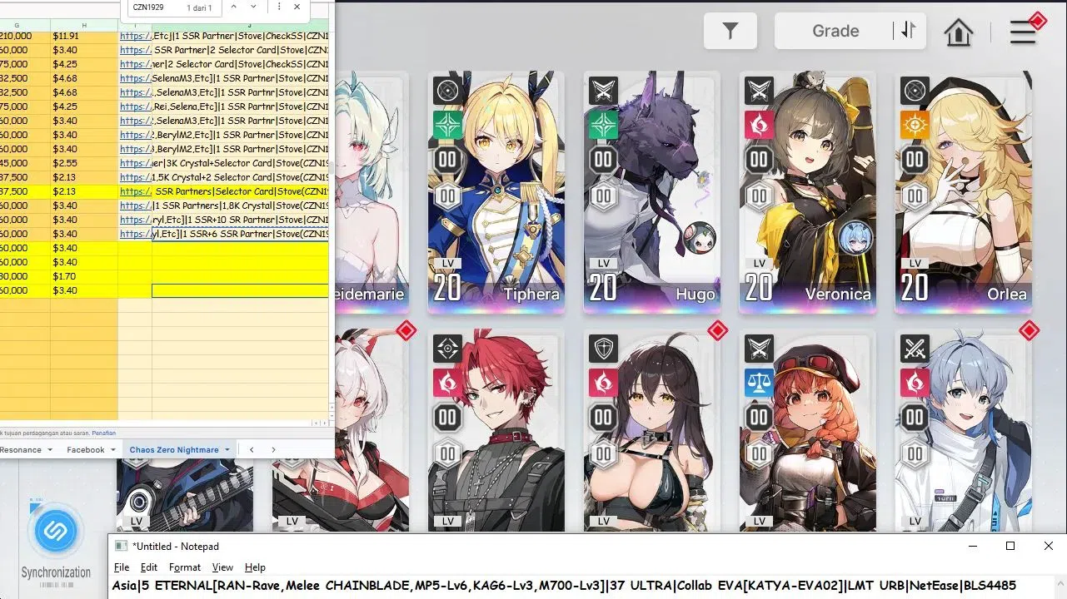Open the Facebook sheet tab dropdown arrow

coord(113,450)
